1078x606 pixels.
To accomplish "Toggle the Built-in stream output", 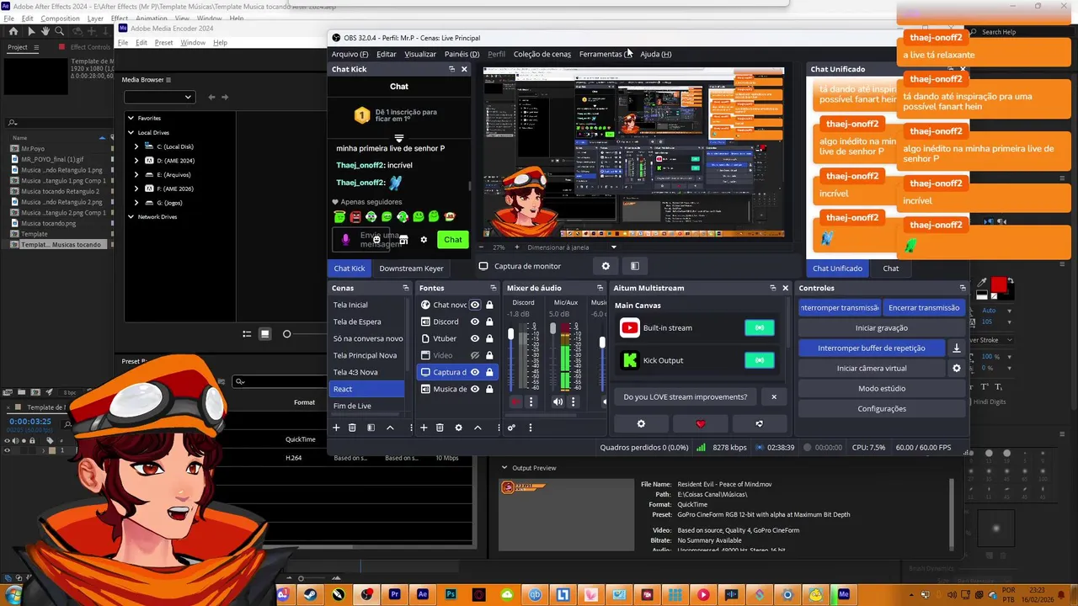I will (x=759, y=327).
